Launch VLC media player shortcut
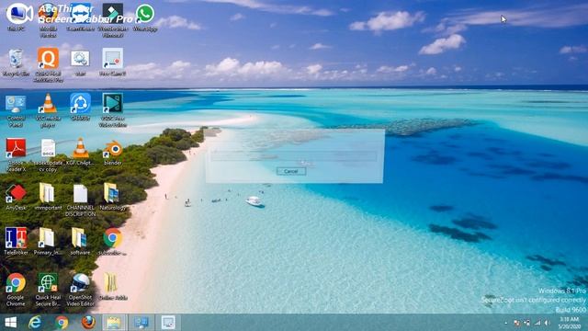Screen dimensions: 588x331 pos(48,104)
